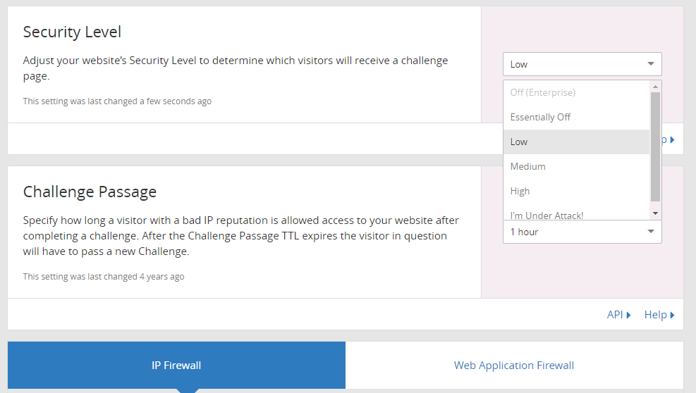Select the highlighted Low option in the list
This screenshot has width=696, height=393.
pyautogui.click(x=519, y=142)
